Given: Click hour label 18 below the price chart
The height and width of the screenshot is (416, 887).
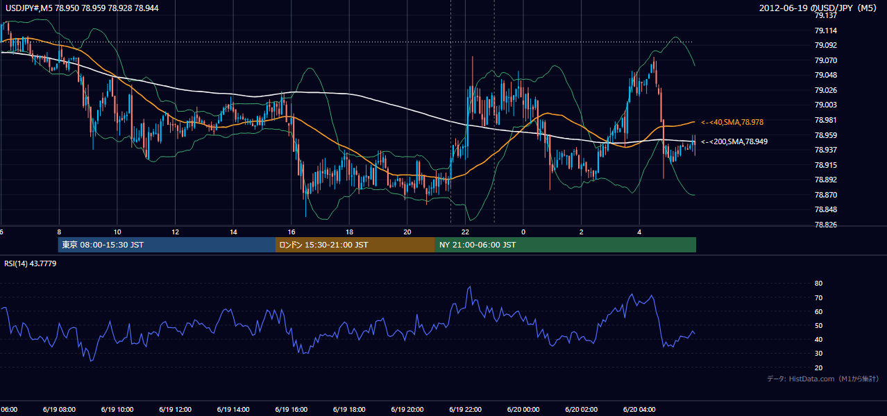Looking at the screenshot, I should pyautogui.click(x=349, y=232).
